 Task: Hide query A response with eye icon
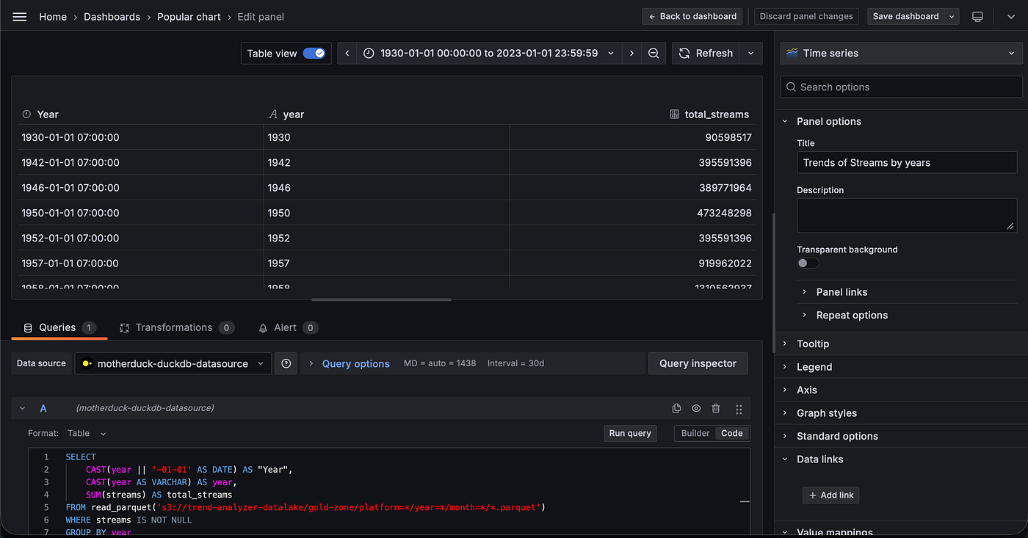696,409
